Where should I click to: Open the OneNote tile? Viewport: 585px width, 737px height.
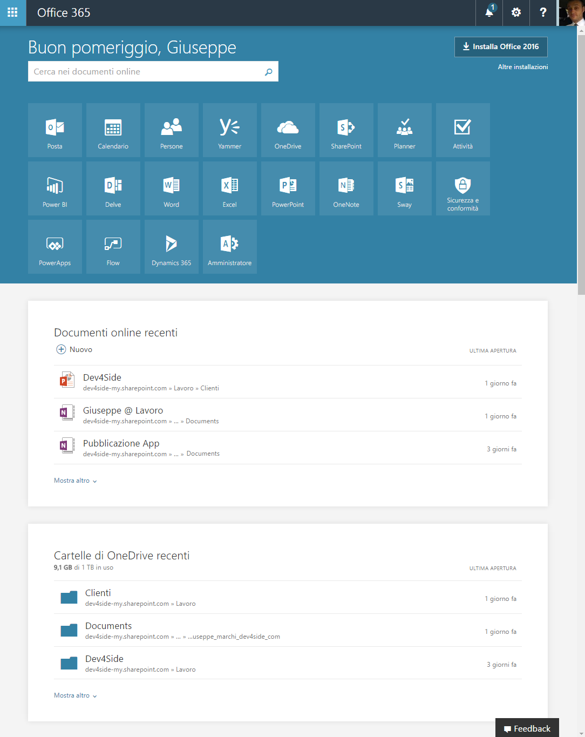(346, 188)
